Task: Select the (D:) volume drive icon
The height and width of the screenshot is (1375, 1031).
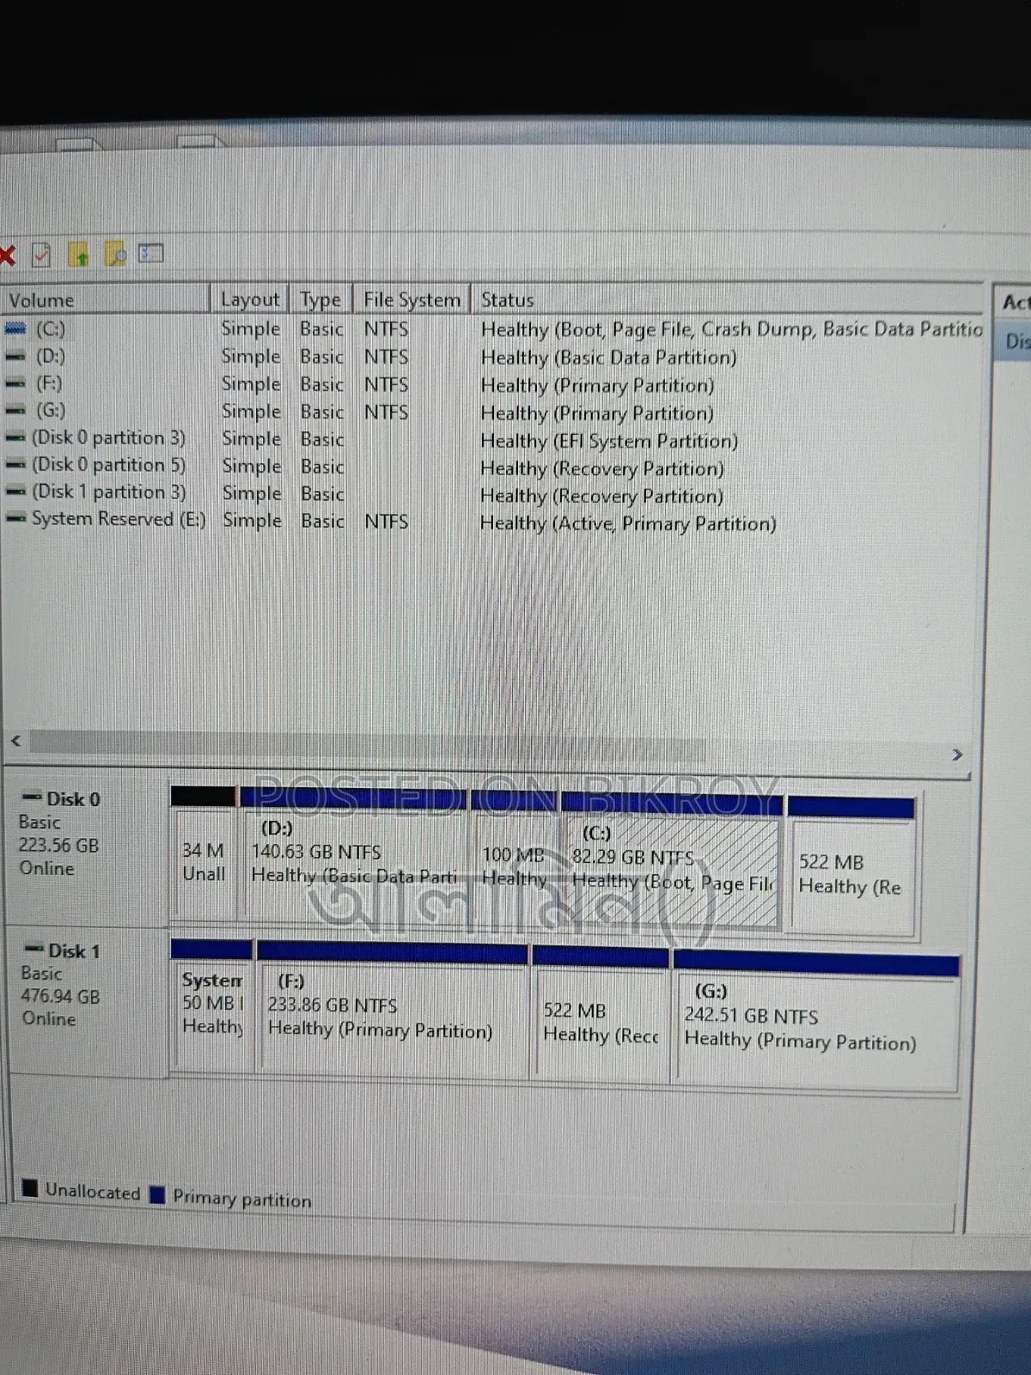Action: point(15,356)
